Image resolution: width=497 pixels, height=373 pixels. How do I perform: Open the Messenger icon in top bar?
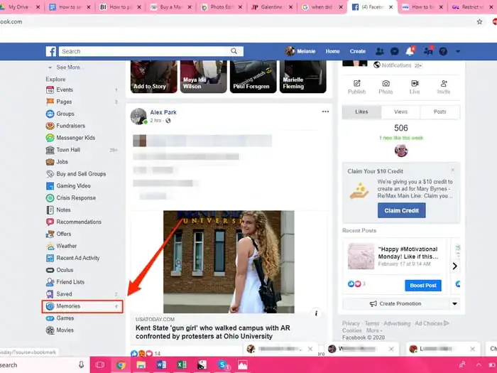394,51
